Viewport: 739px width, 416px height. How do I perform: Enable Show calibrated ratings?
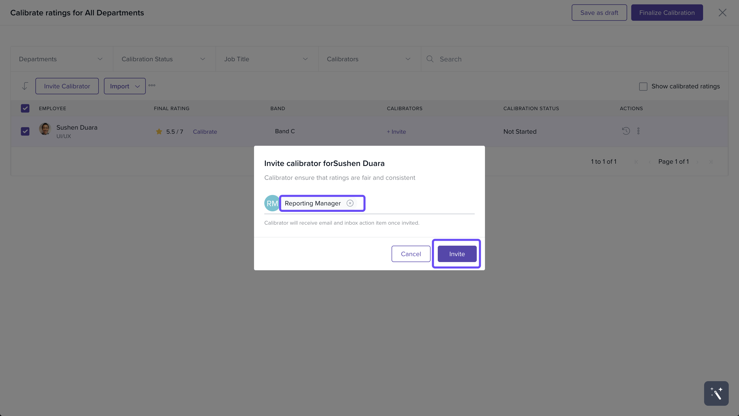pyautogui.click(x=643, y=87)
